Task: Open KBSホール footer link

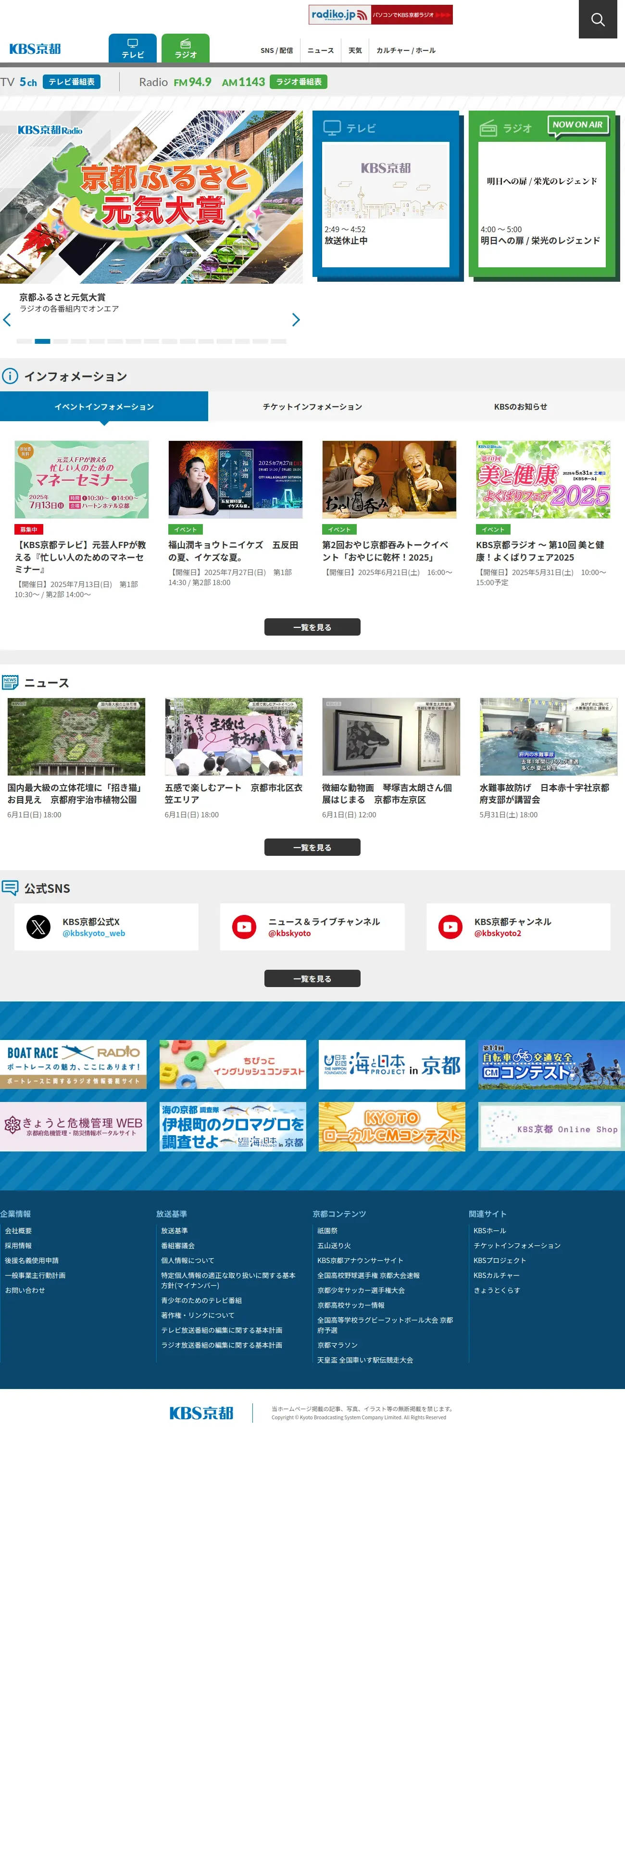Action: (490, 1231)
